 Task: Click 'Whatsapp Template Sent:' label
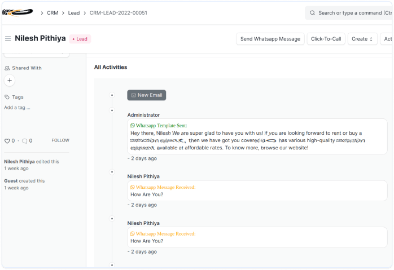pos(161,126)
